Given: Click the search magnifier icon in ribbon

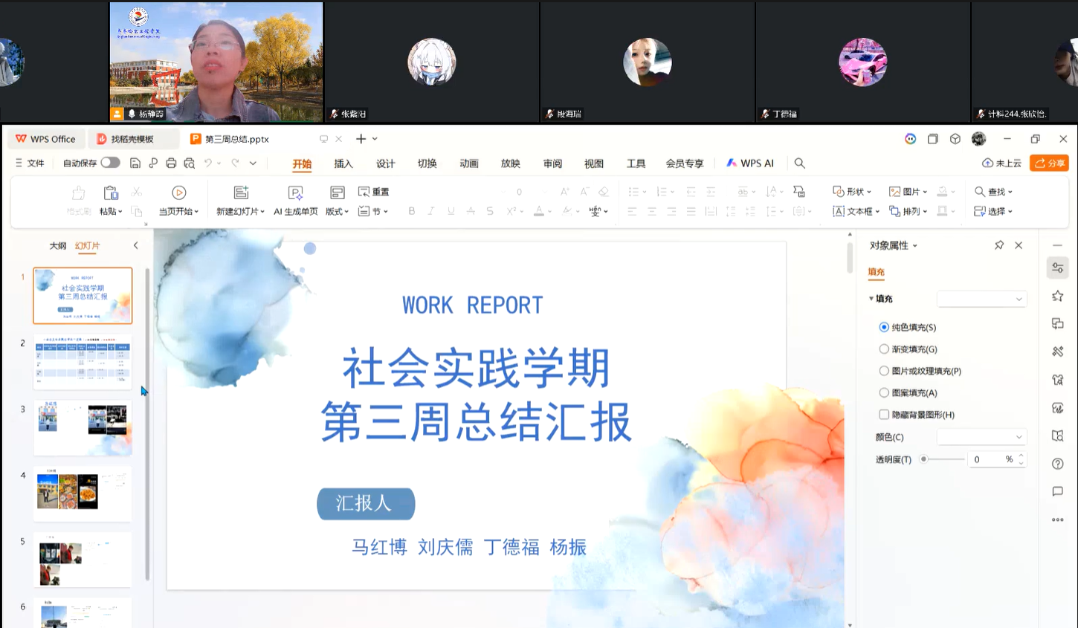Looking at the screenshot, I should coord(799,164).
